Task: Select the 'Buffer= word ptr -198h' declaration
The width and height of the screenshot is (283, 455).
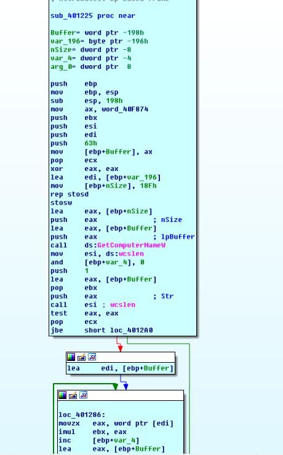Action: point(97,33)
